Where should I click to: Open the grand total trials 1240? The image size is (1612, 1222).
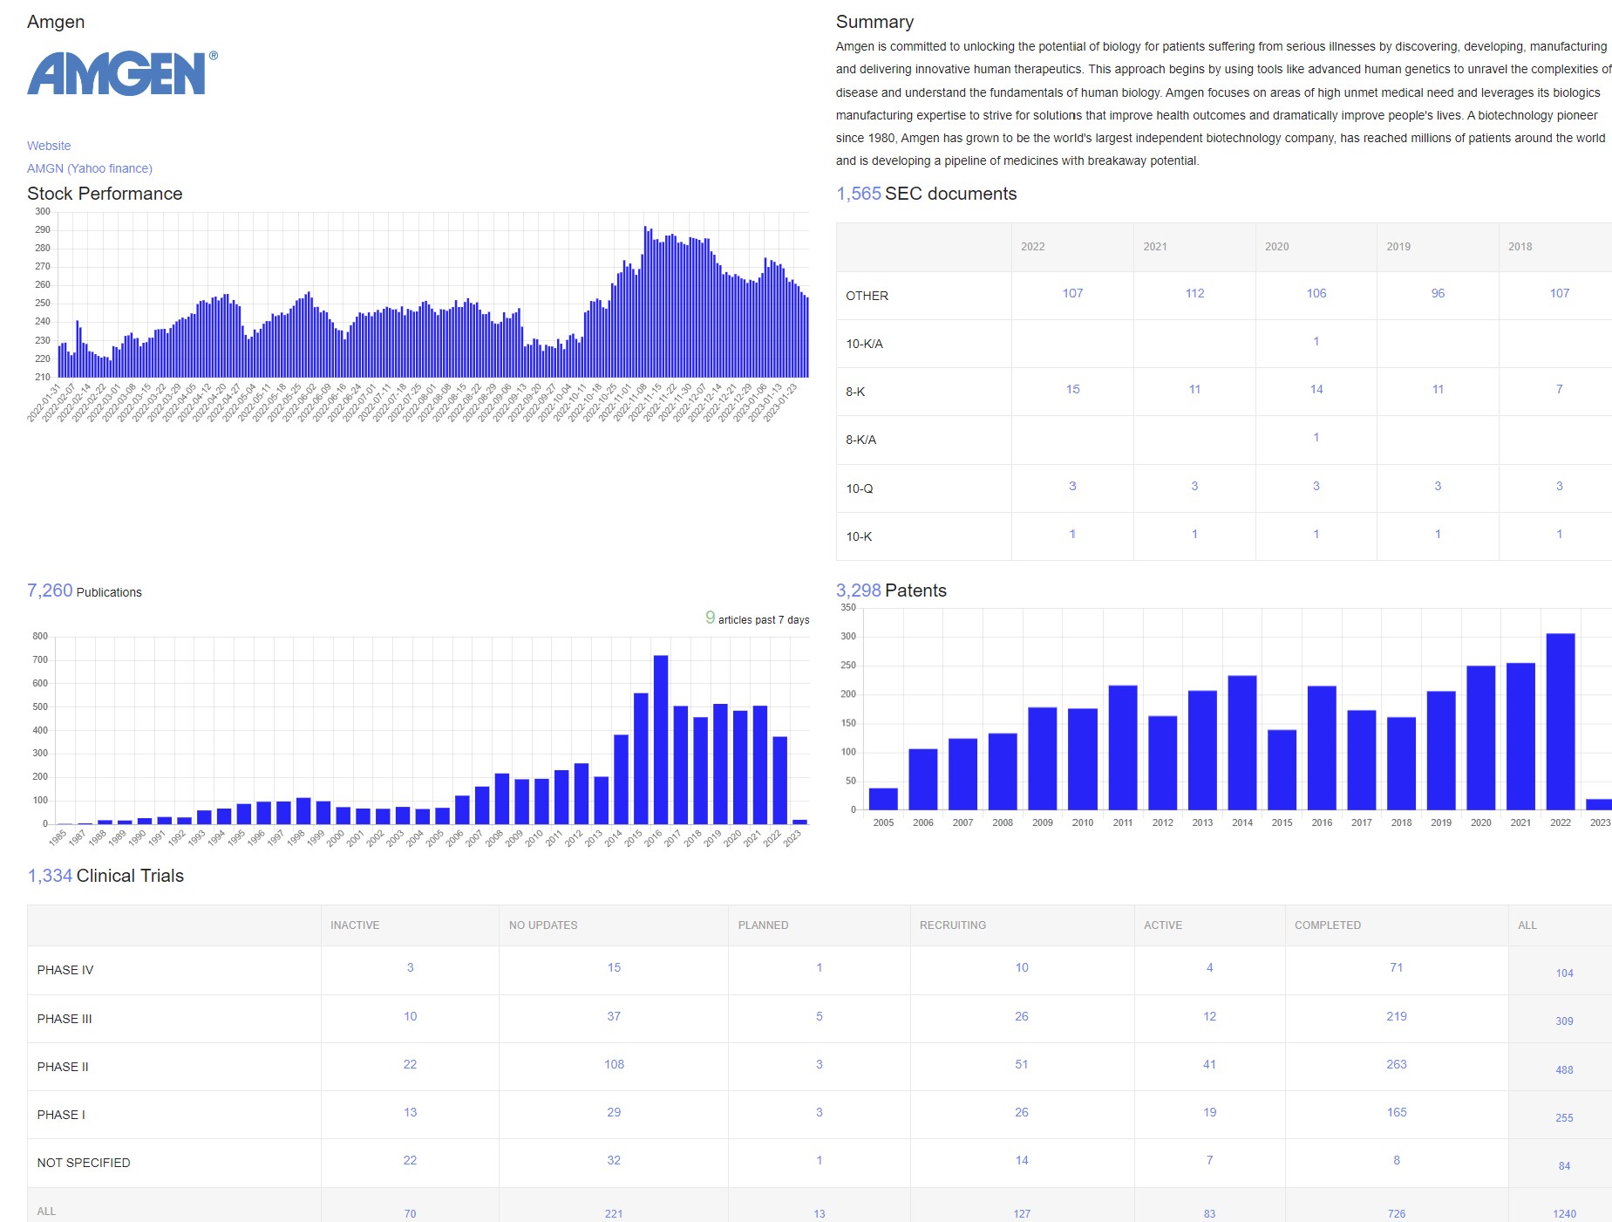1565,1214
